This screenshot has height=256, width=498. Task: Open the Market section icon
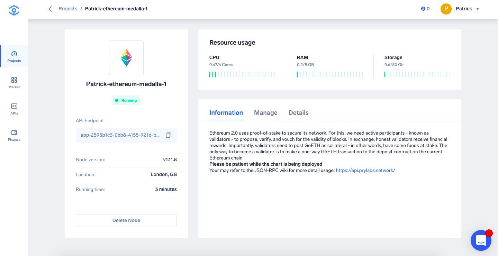pyautogui.click(x=14, y=80)
